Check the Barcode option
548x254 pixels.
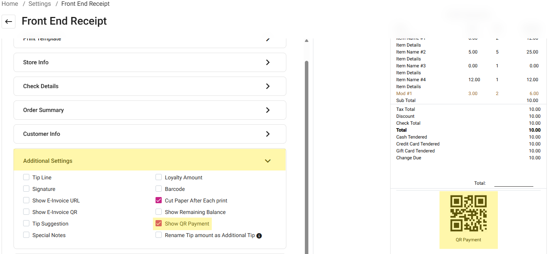(159, 189)
